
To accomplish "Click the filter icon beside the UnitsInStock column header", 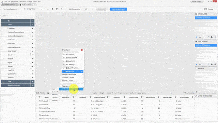I will point(141,97).
